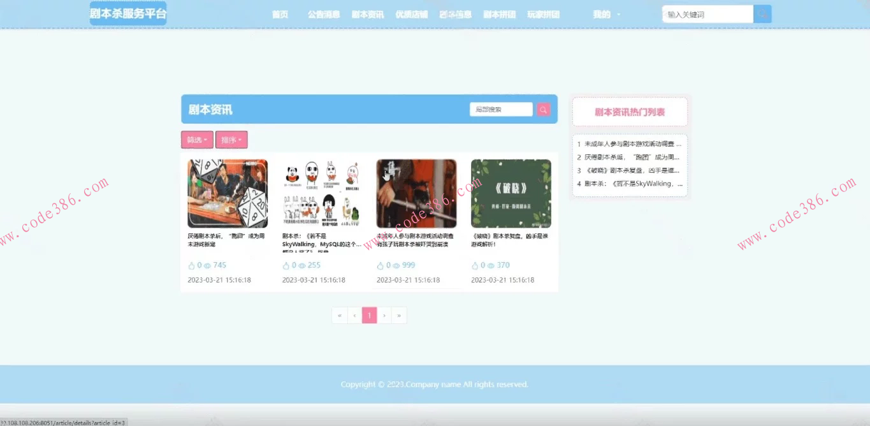The height and width of the screenshot is (426, 870).
Task: Select the 首页 navigation item
Action: coord(280,13)
